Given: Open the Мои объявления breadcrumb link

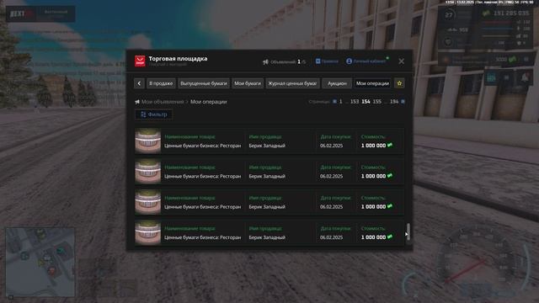Looking at the screenshot, I should [x=163, y=102].
